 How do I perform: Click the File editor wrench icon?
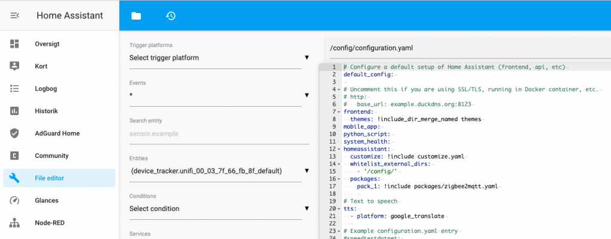(x=14, y=178)
